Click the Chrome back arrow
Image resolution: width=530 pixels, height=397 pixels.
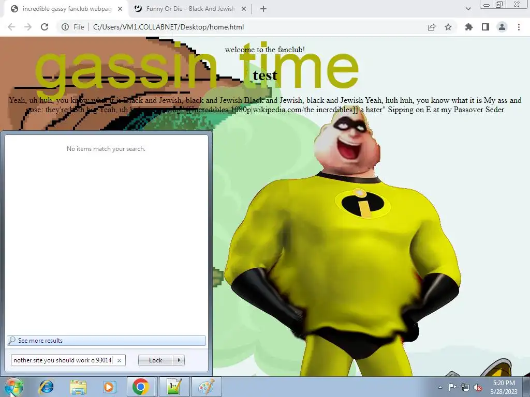click(11, 27)
